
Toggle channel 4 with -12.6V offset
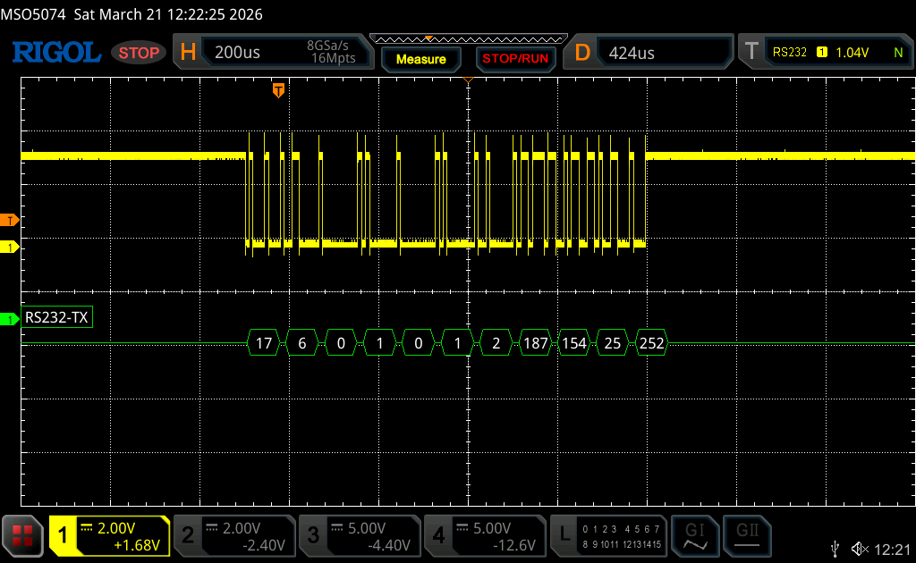[x=484, y=535]
